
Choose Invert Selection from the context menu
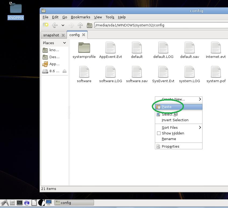pyautogui.click(x=179, y=120)
